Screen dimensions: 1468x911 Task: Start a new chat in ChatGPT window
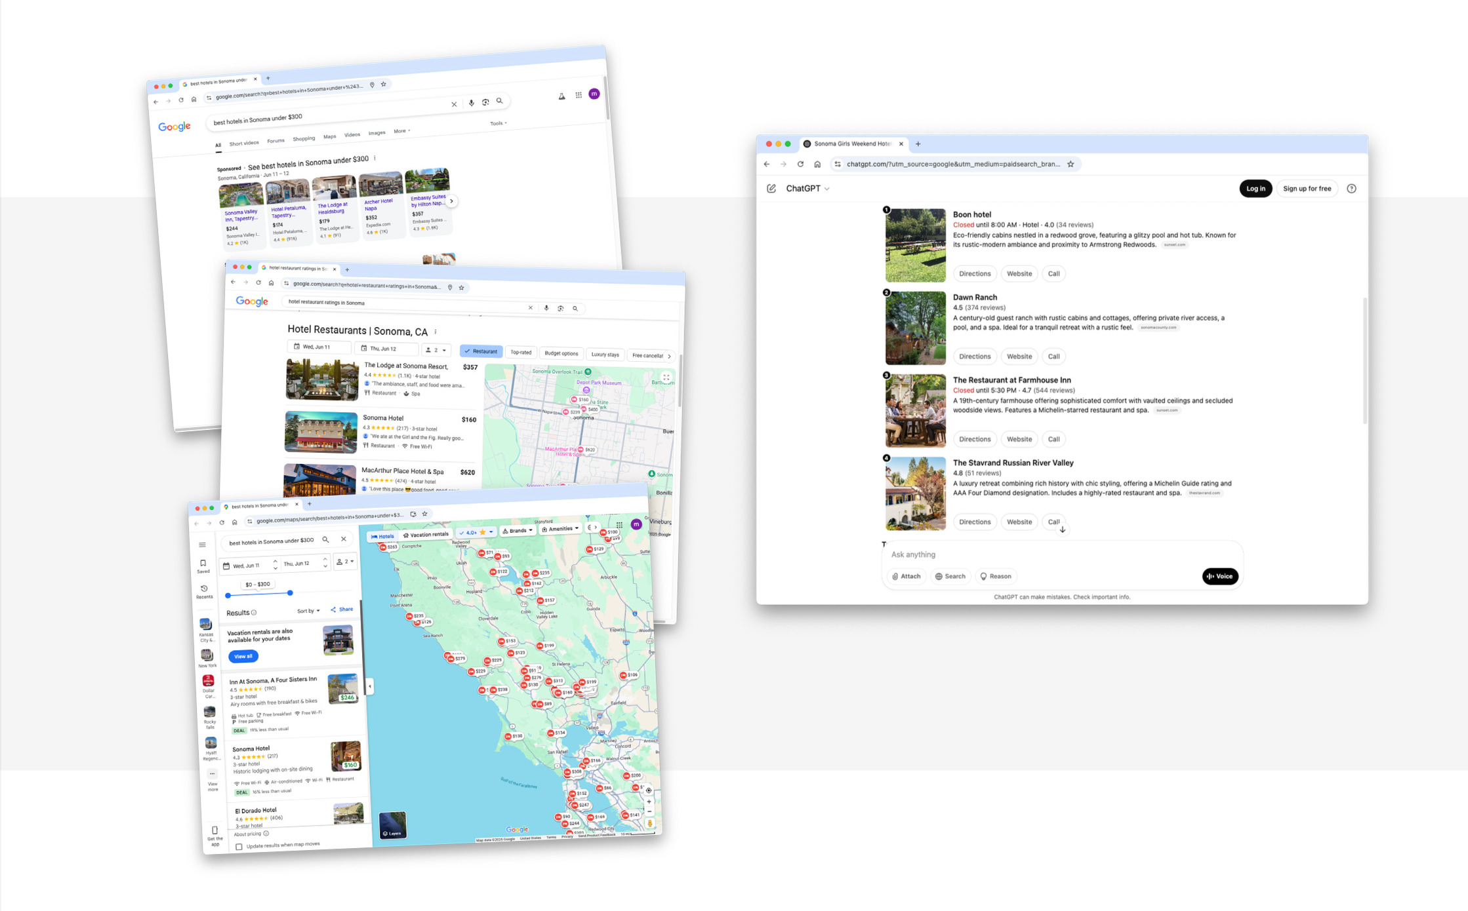(x=771, y=189)
